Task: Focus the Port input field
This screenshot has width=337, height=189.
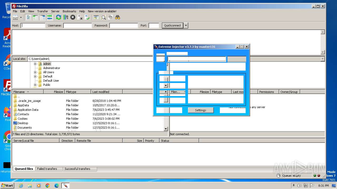Action: click(154, 25)
